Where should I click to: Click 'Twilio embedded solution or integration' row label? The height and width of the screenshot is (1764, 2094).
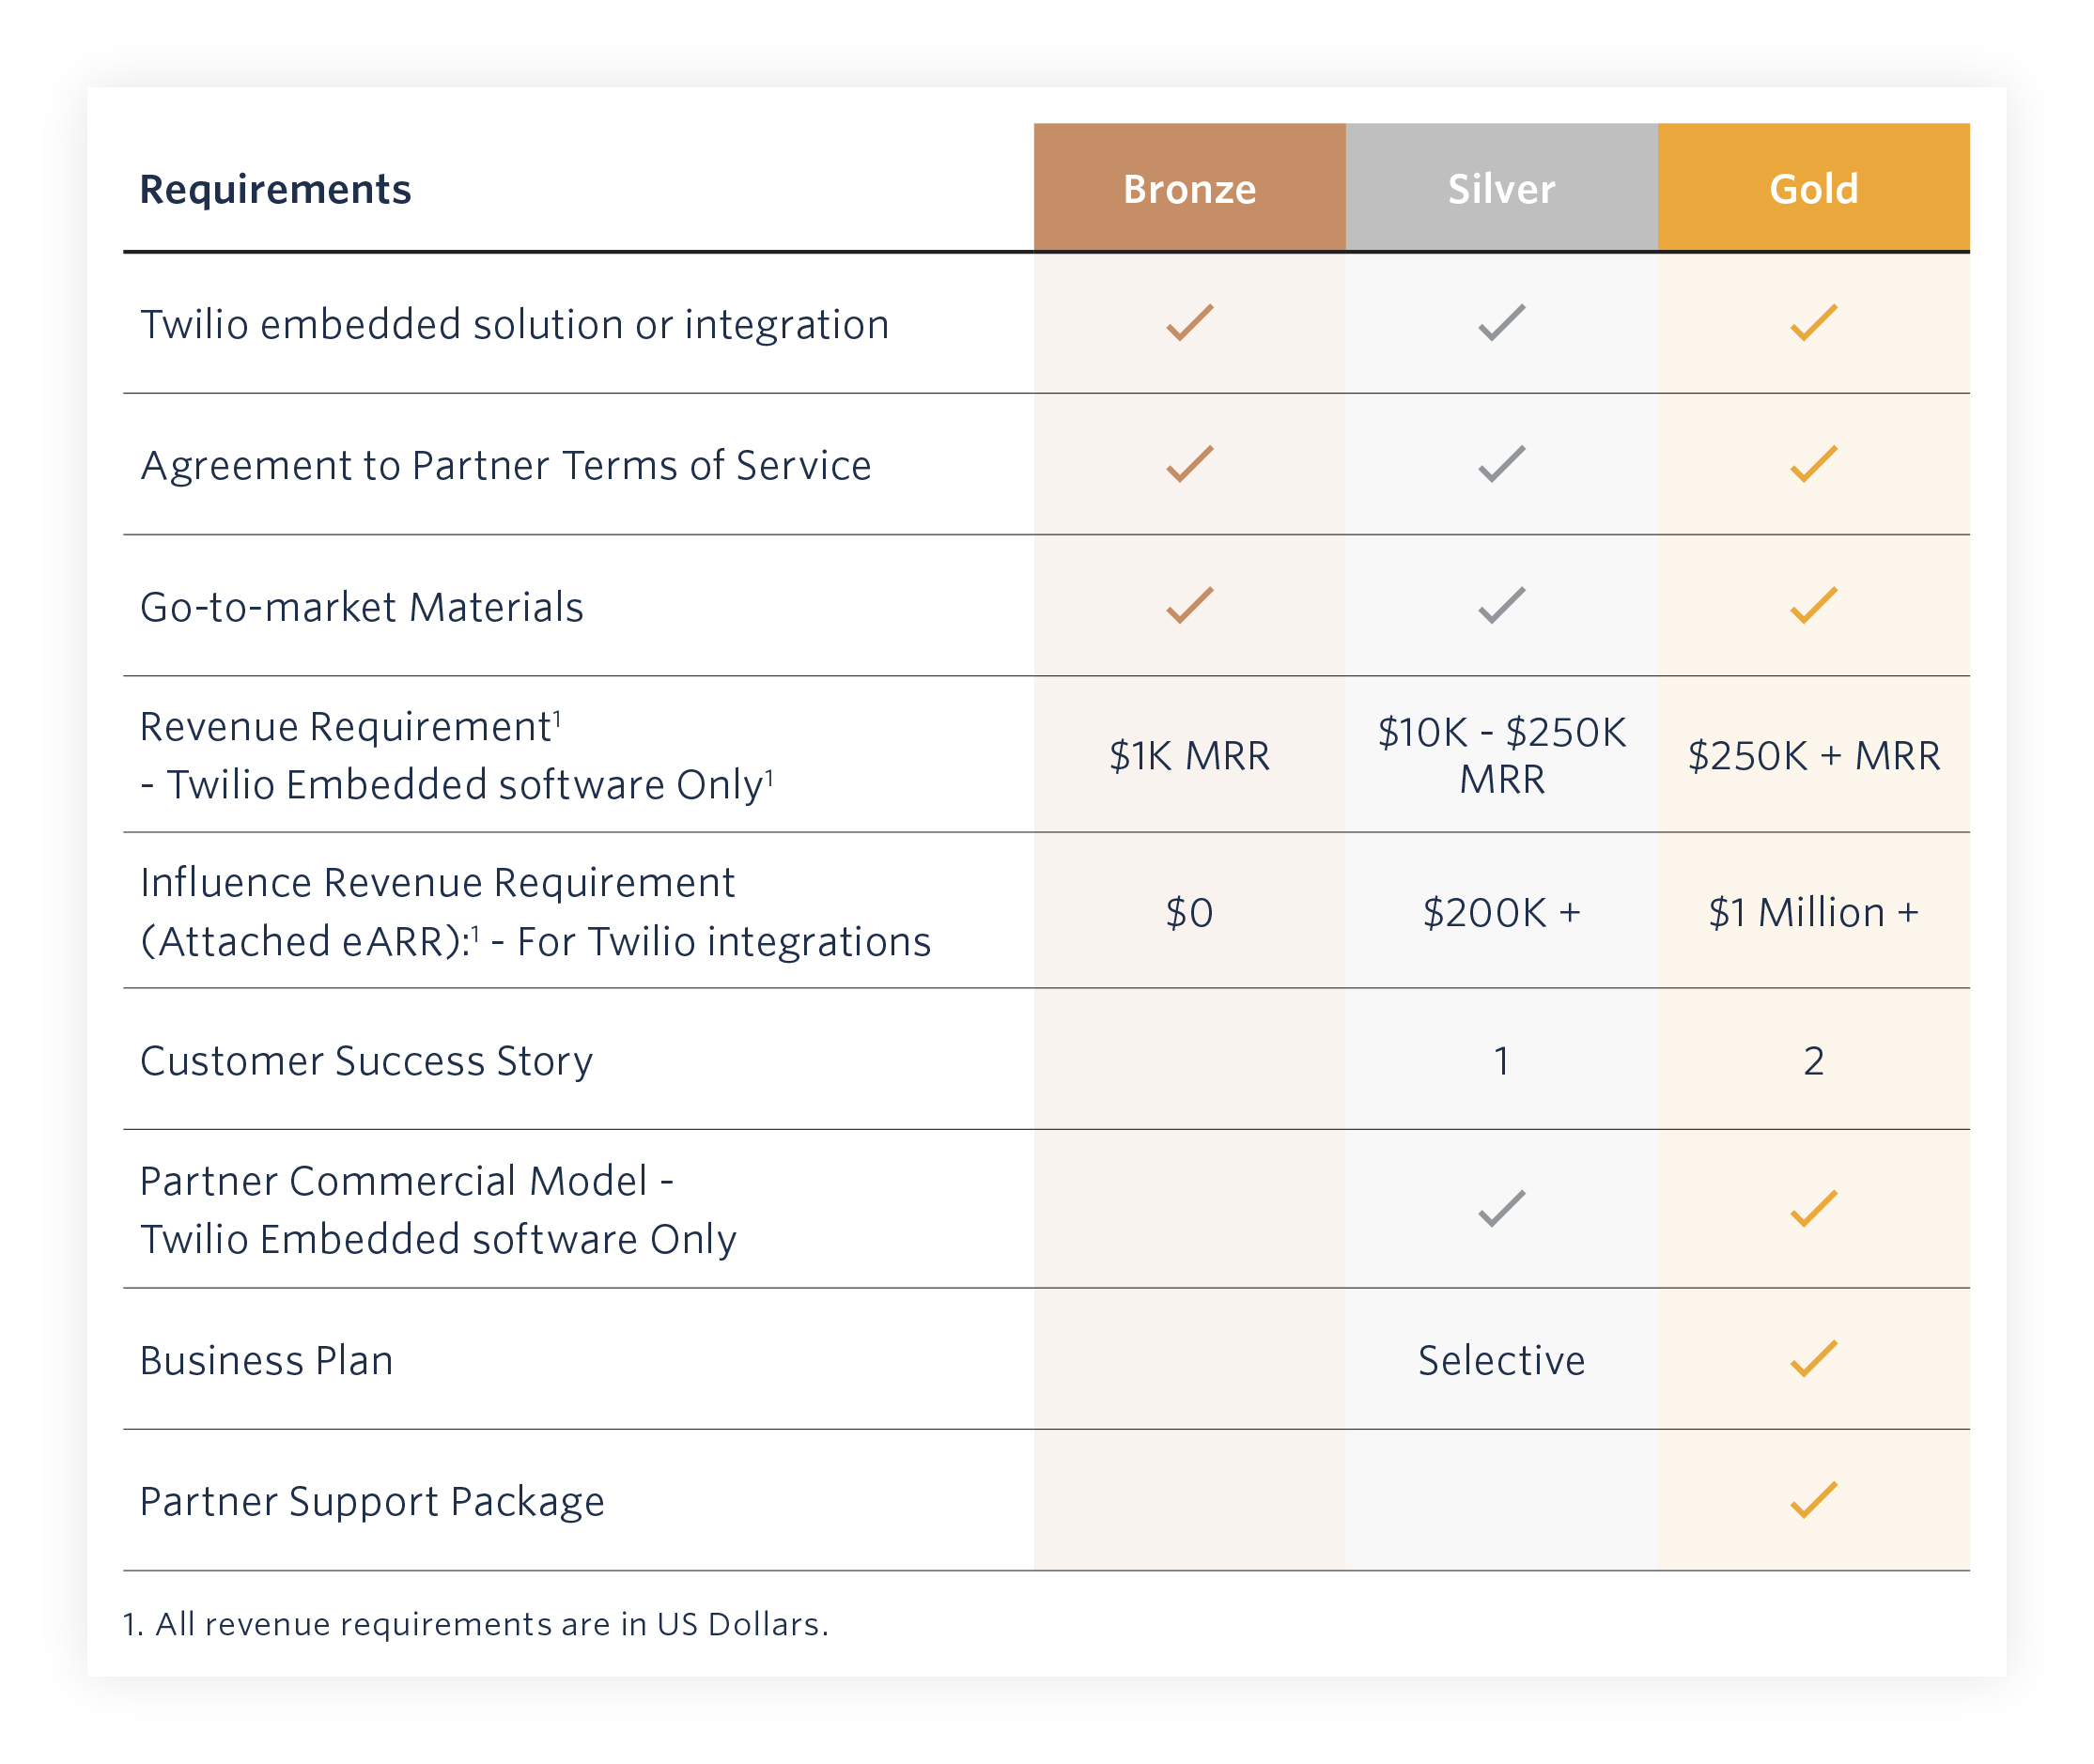point(514,325)
